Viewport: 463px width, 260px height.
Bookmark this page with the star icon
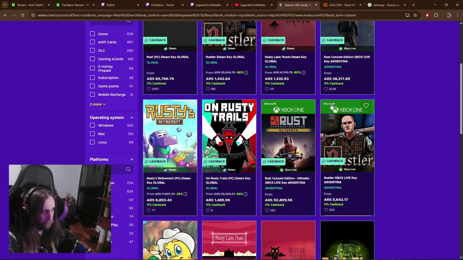(x=415, y=15)
